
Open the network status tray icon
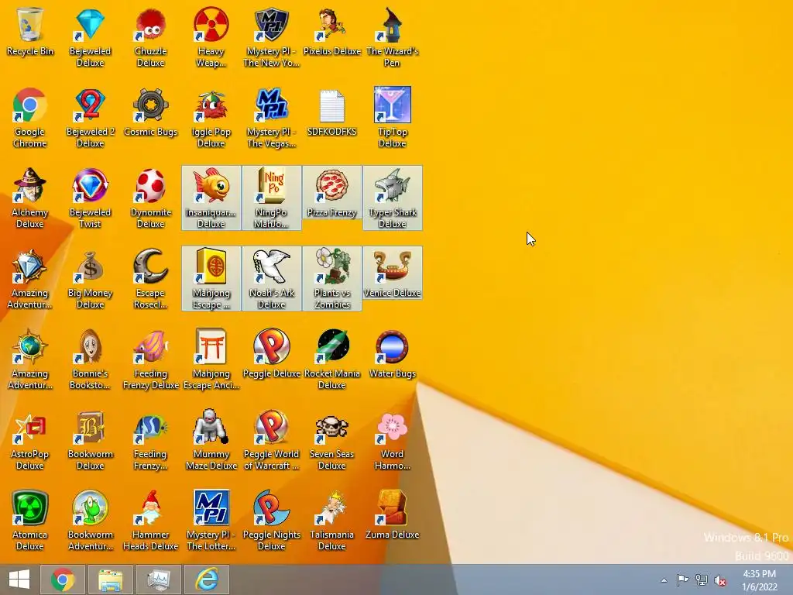pyautogui.click(x=702, y=580)
